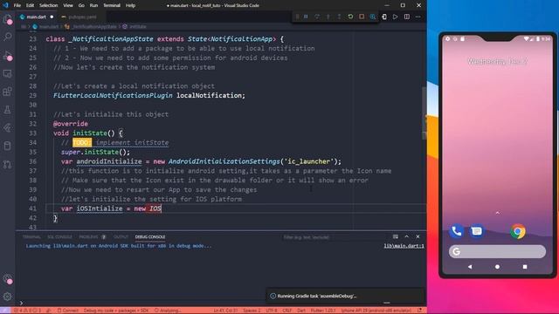
Task: Select the OUTPUT panel tab
Action: pos(121,237)
